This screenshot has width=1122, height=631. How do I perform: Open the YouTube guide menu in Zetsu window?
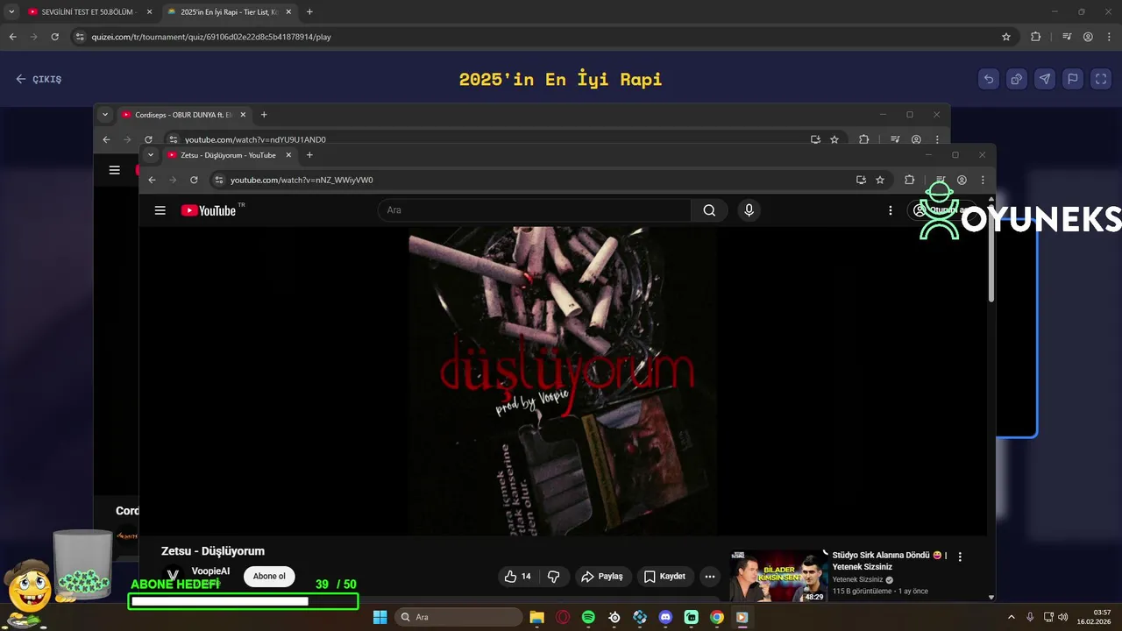160,210
